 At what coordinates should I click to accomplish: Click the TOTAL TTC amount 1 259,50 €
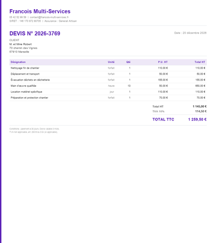click(197, 119)
